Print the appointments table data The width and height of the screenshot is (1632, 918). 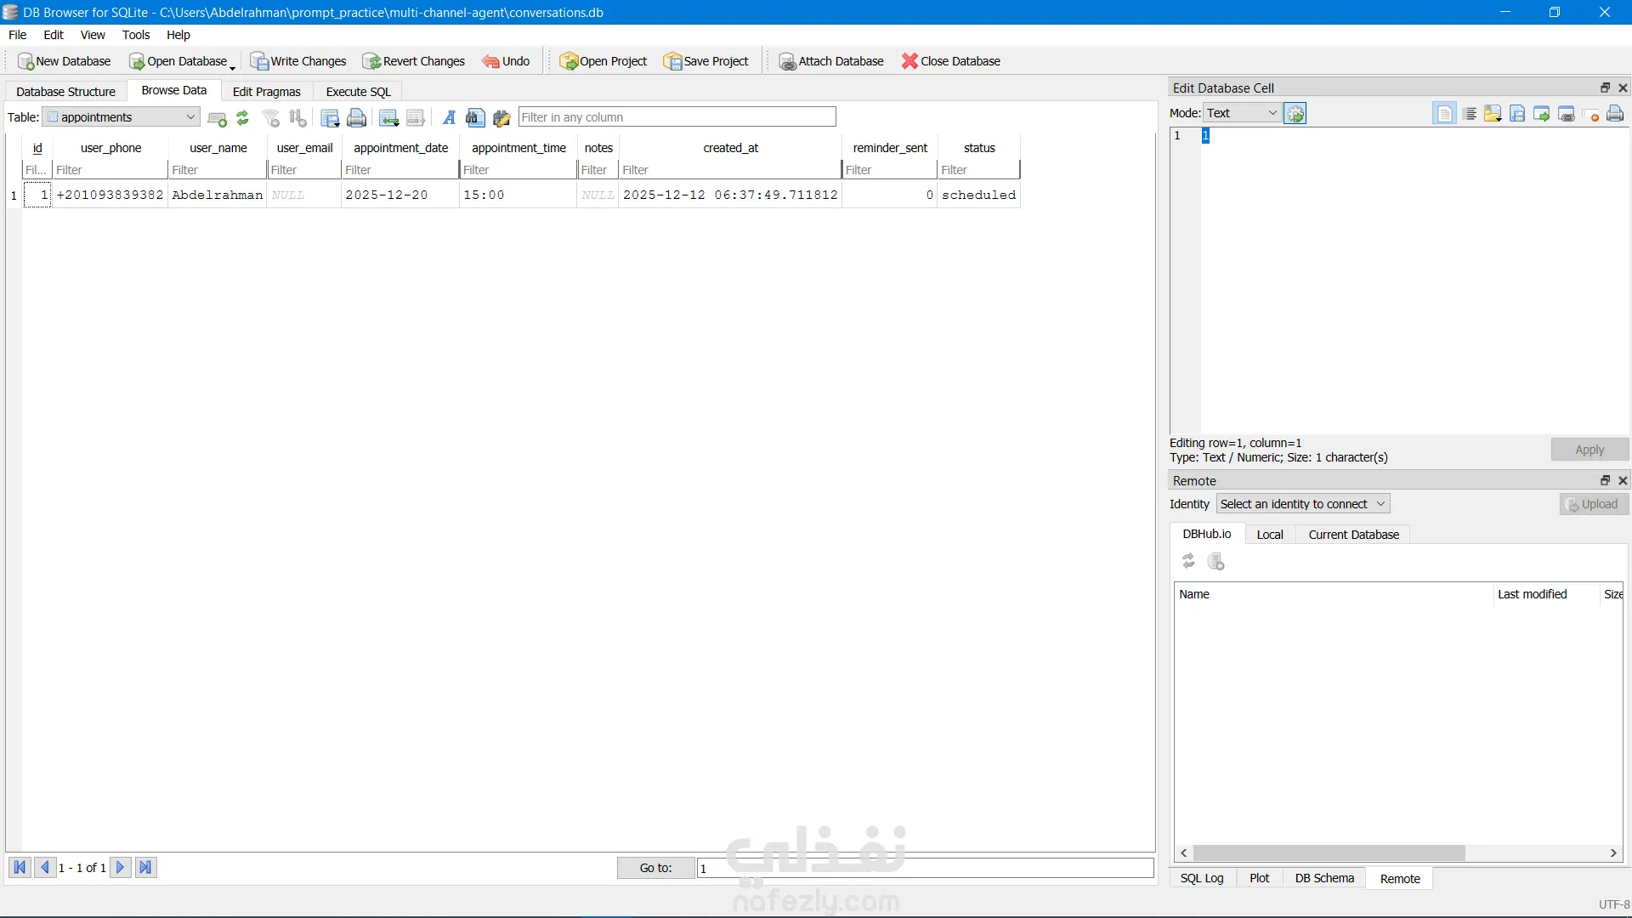pos(357,118)
